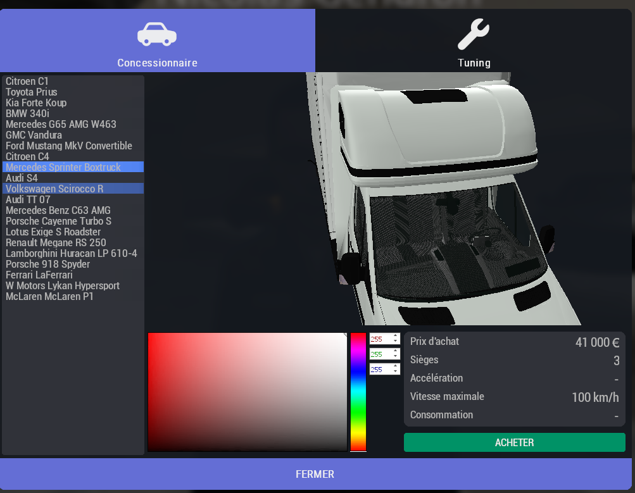Focus the blue value input field
635x493 pixels.
381,369
